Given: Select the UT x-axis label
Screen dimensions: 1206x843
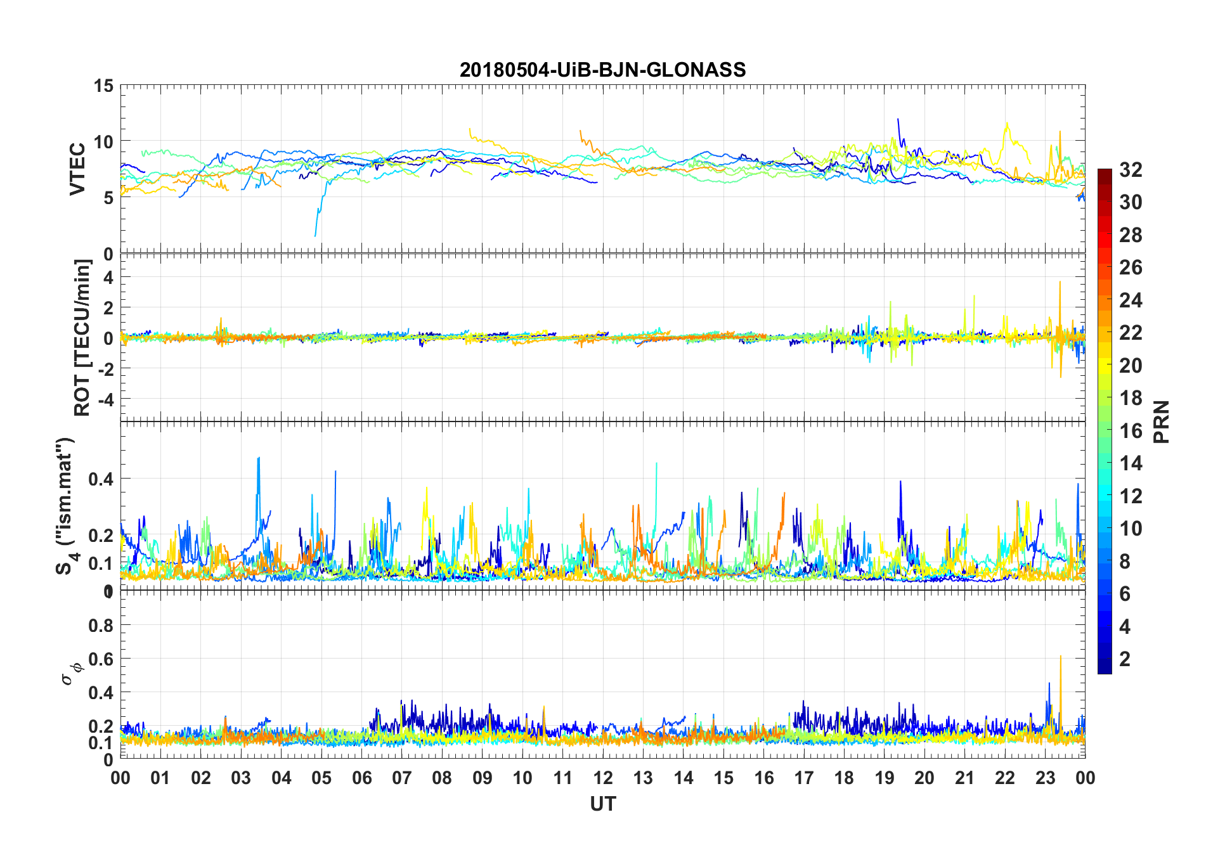Looking at the screenshot, I should point(603,804).
